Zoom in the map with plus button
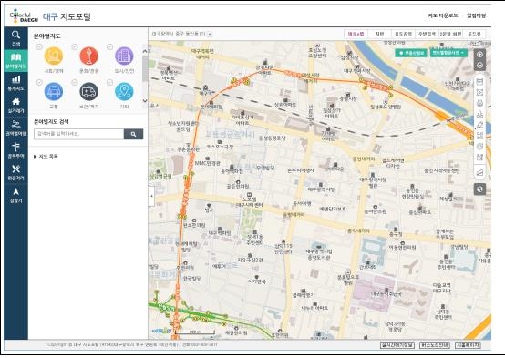This screenshot has height=358, width=505. coord(479,55)
